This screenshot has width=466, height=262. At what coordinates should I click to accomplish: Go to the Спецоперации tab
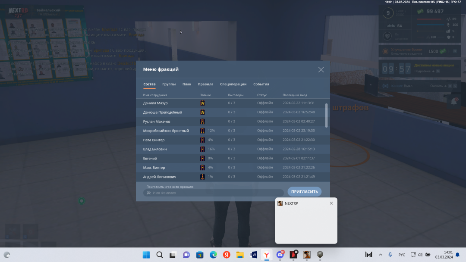[x=233, y=84]
